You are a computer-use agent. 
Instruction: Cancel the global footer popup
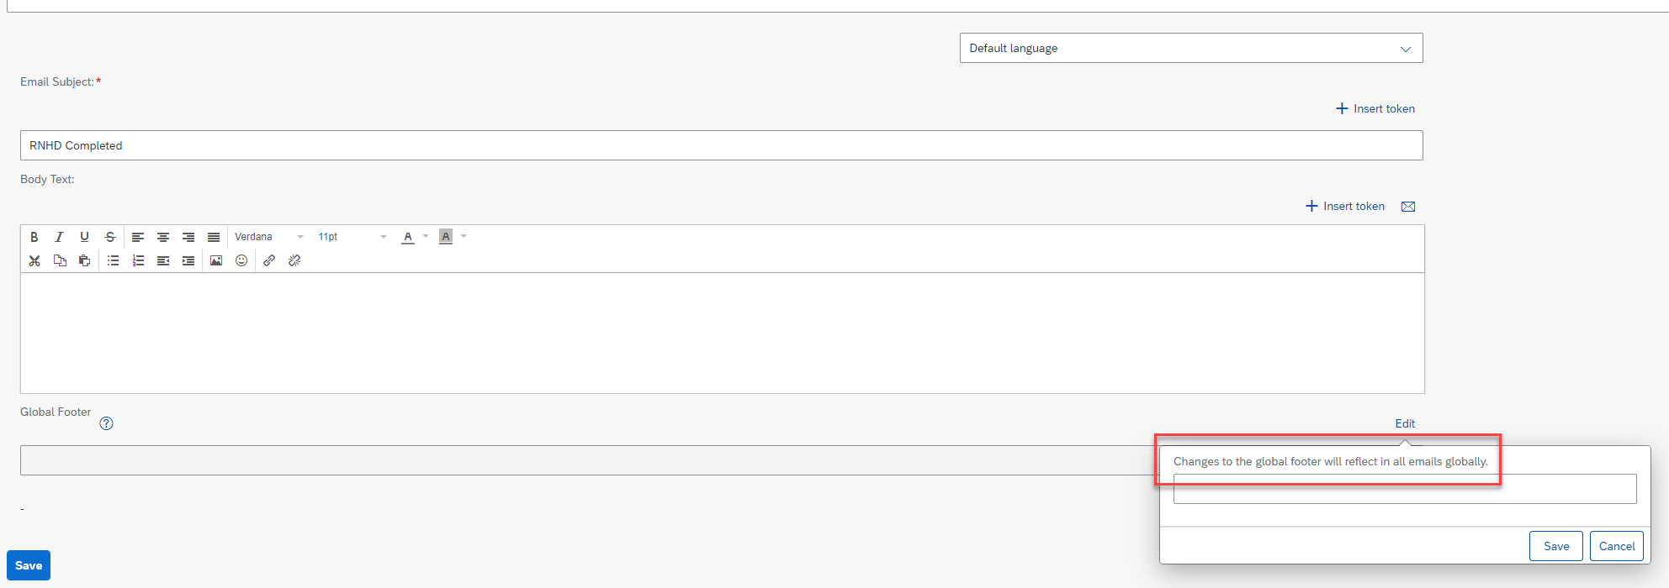tap(1617, 546)
